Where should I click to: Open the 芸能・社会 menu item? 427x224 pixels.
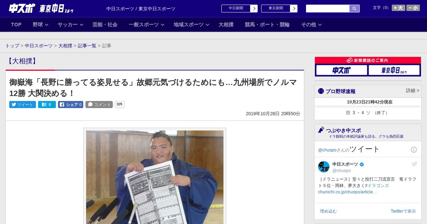(105, 25)
